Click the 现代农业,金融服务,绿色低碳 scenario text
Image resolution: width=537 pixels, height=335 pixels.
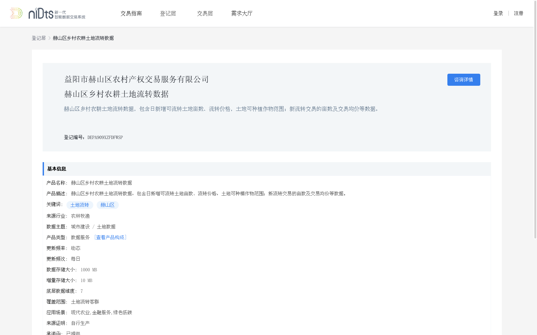[101, 313]
